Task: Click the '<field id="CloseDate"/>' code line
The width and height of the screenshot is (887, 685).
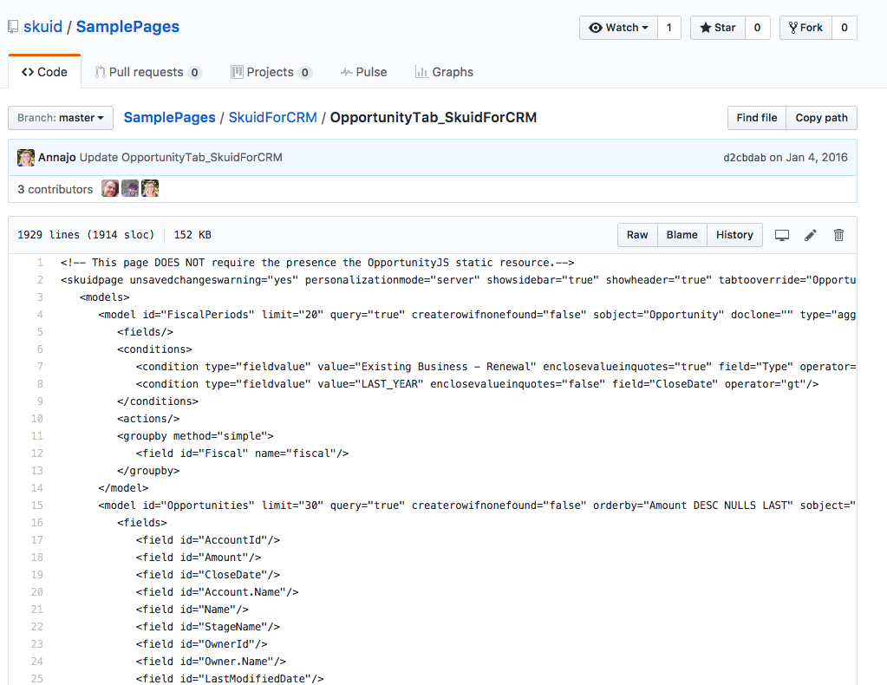Action: coord(208,574)
